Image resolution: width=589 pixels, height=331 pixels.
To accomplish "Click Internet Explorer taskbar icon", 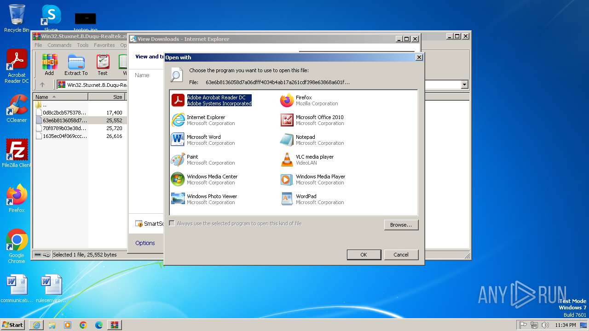I will point(36,325).
